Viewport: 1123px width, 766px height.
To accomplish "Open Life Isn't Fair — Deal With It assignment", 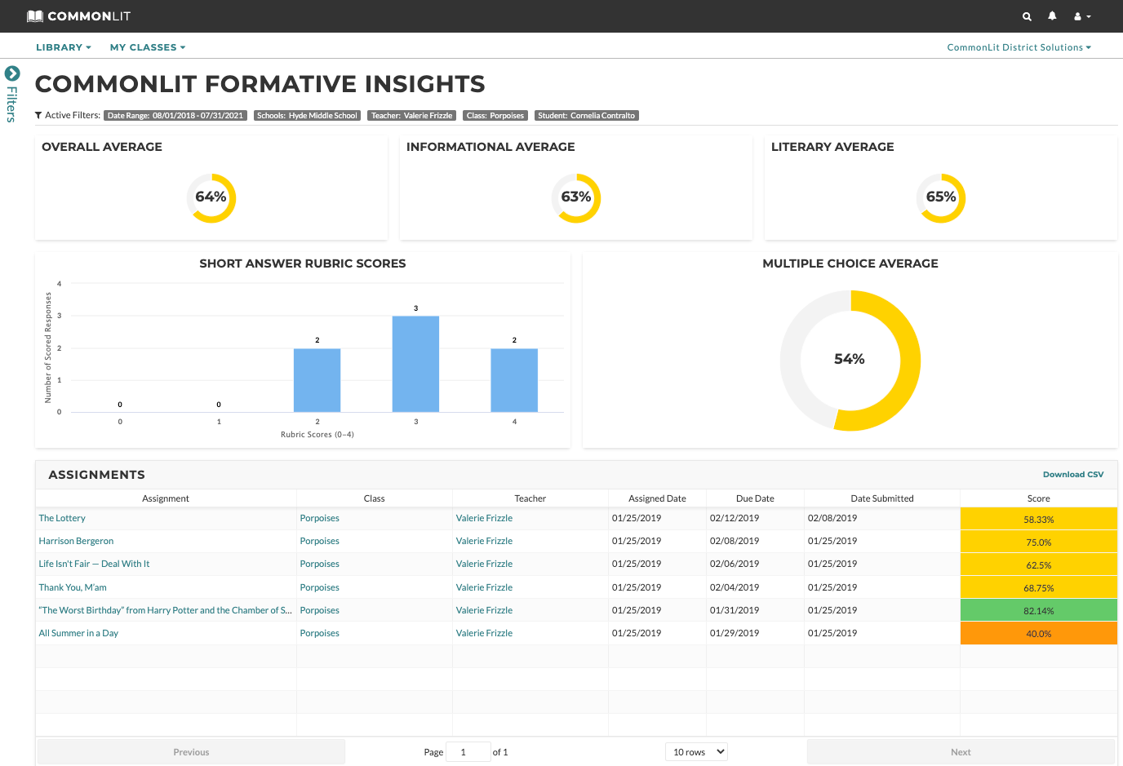I will click(94, 565).
